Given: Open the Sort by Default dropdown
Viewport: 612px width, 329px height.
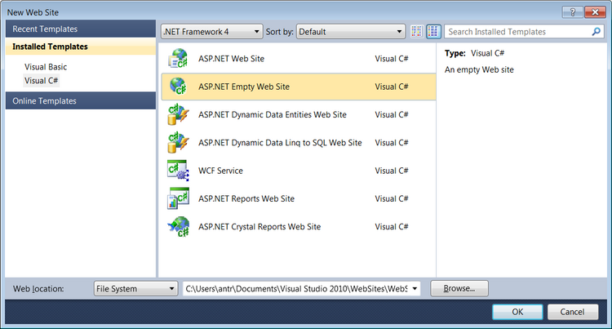Looking at the screenshot, I should click(351, 32).
